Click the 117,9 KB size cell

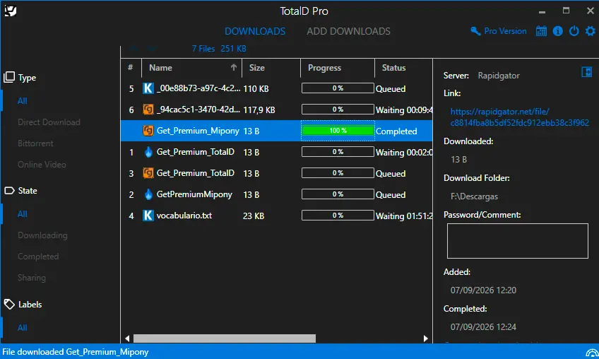259,110
